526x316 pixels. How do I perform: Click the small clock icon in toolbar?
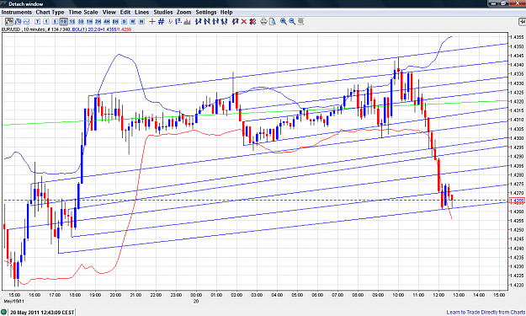170,22
